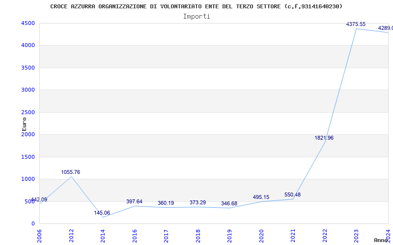Click the 373.29 data label

point(197,202)
